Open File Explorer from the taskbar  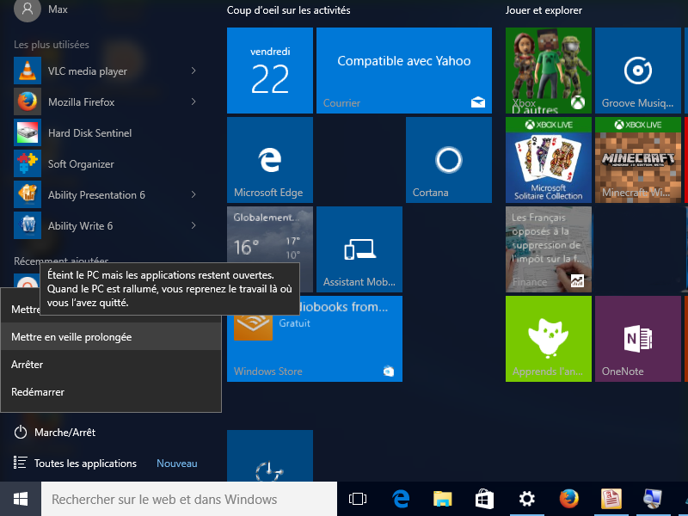[442, 499]
